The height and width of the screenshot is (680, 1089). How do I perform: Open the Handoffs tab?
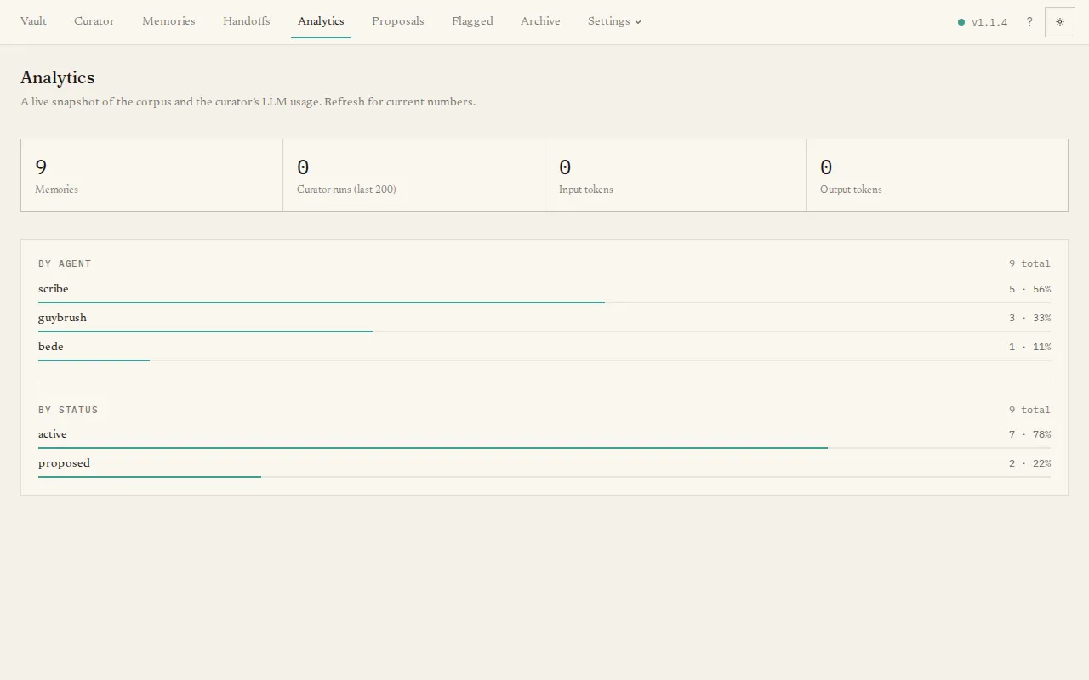tap(246, 21)
